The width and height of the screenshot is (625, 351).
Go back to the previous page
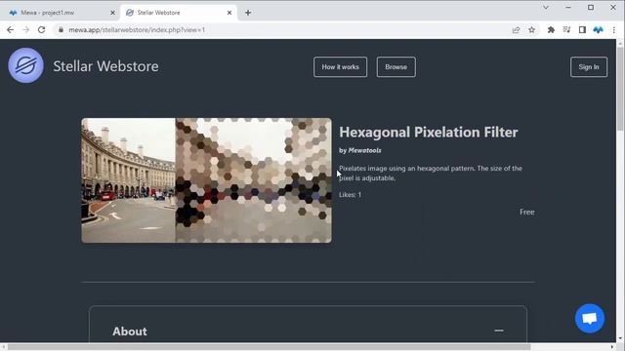pyautogui.click(x=11, y=30)
